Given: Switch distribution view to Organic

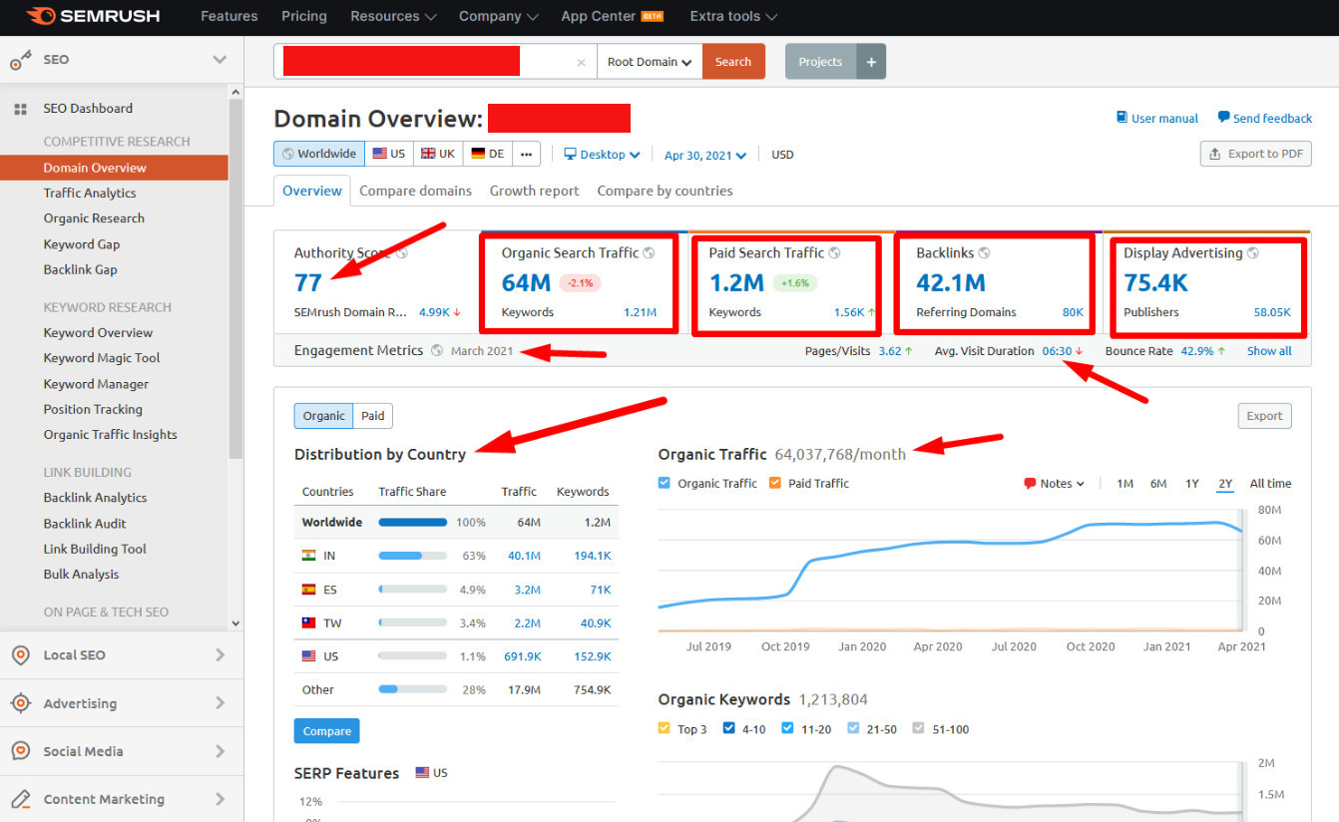Looking at the screenshot, I should pyautogui.click(x=323, y=416).
